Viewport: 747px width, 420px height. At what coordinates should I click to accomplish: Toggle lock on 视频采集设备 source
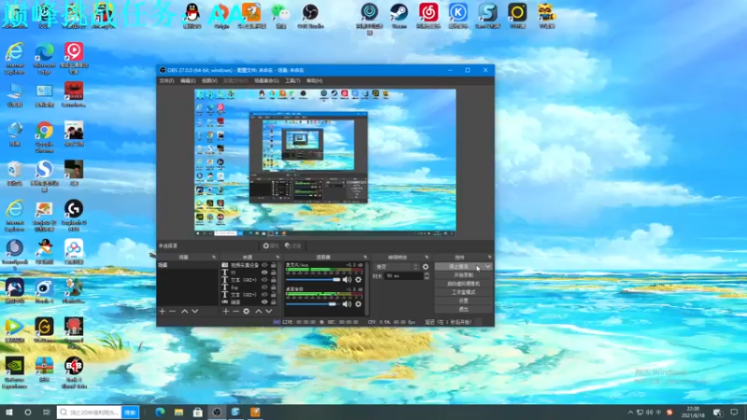[274, 265]
